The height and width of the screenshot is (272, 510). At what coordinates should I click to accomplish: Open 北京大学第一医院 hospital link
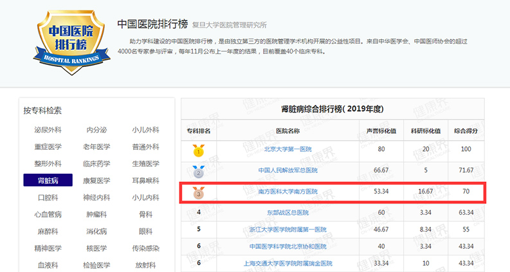(x=288, y=149)
